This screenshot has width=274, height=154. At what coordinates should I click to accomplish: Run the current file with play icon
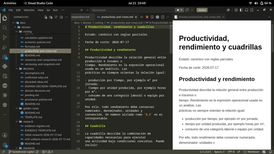coord(142,17)
